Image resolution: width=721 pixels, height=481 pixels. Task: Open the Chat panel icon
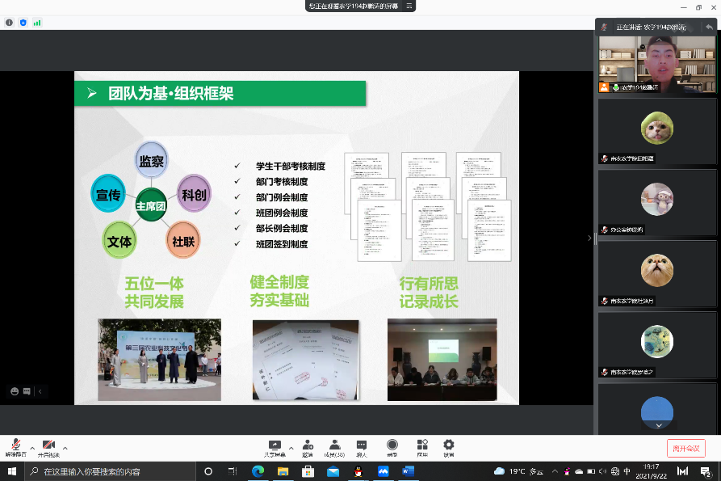click(362, 445)
